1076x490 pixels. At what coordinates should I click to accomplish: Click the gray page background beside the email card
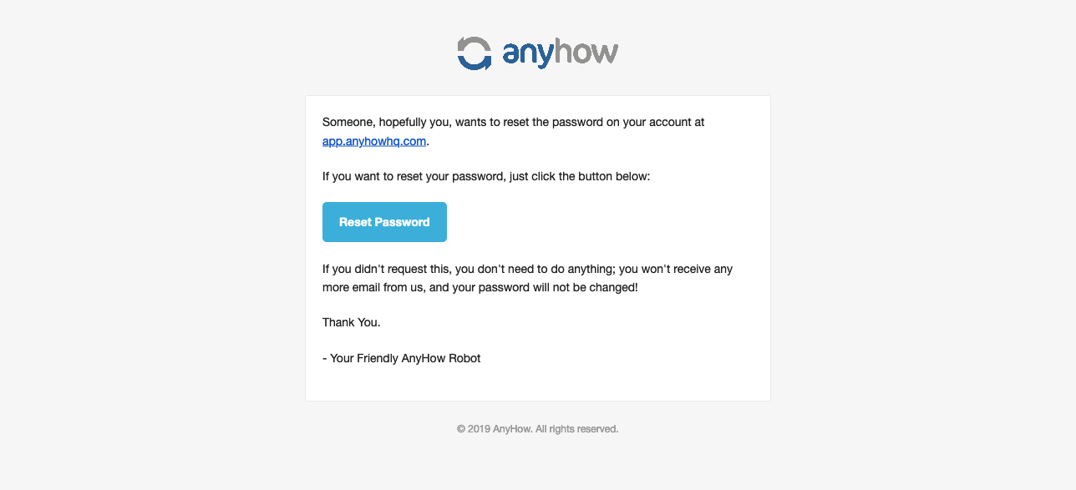150,250
